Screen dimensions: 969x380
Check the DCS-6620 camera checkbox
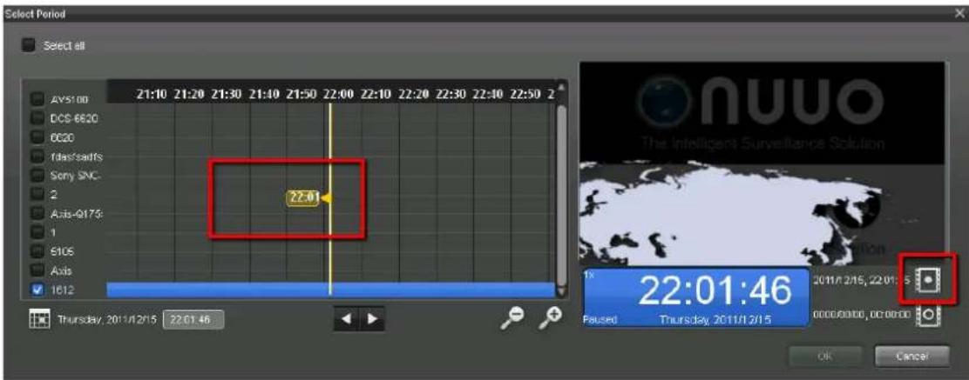[x=37, y=117]
